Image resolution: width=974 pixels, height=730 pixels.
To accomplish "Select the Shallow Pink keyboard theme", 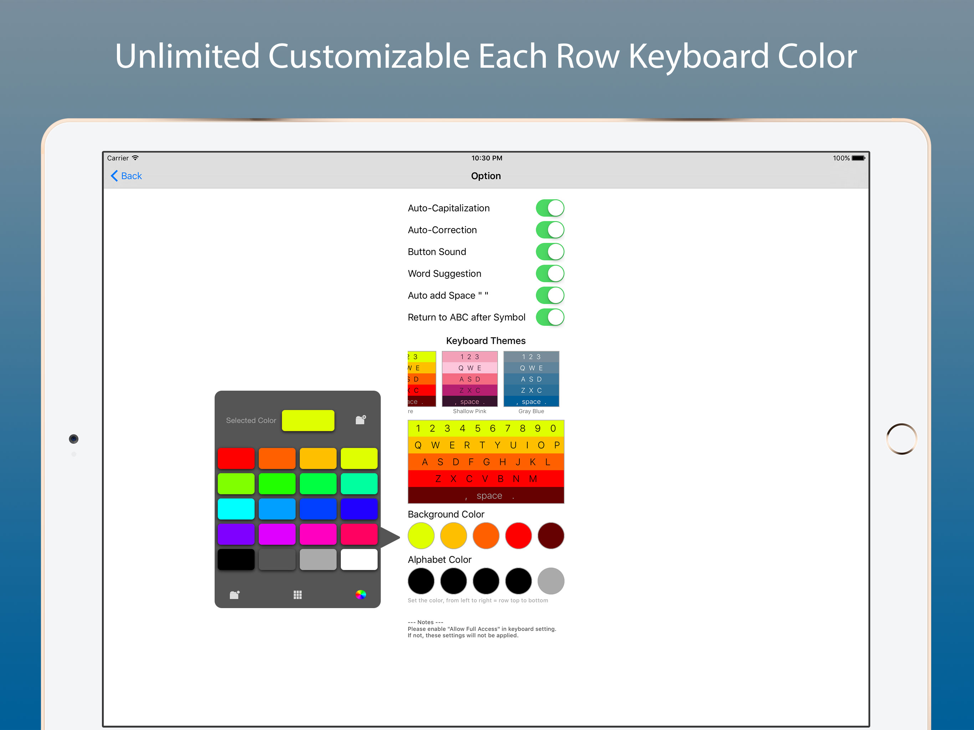I will (x=470, y=379).
